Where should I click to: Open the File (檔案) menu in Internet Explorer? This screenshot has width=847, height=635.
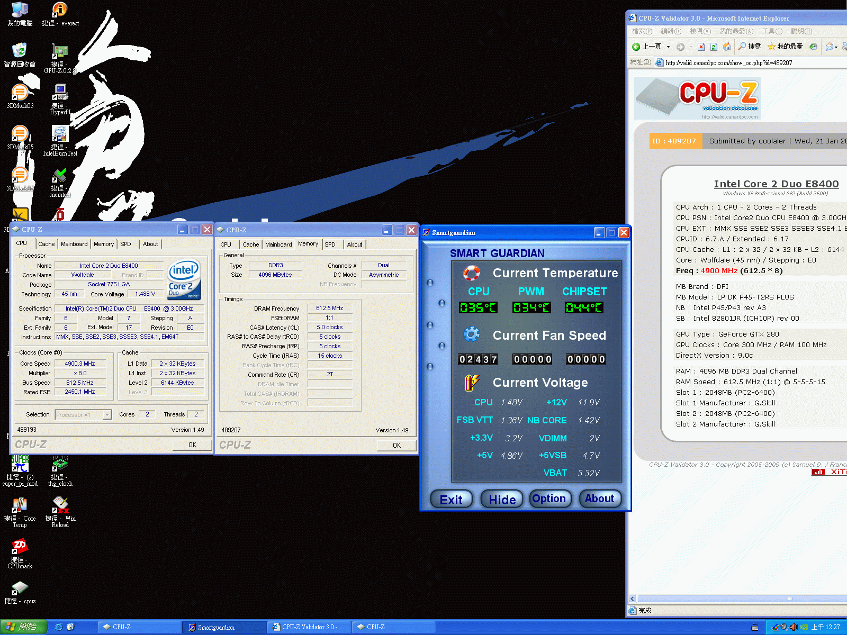[x=642, y=31]
